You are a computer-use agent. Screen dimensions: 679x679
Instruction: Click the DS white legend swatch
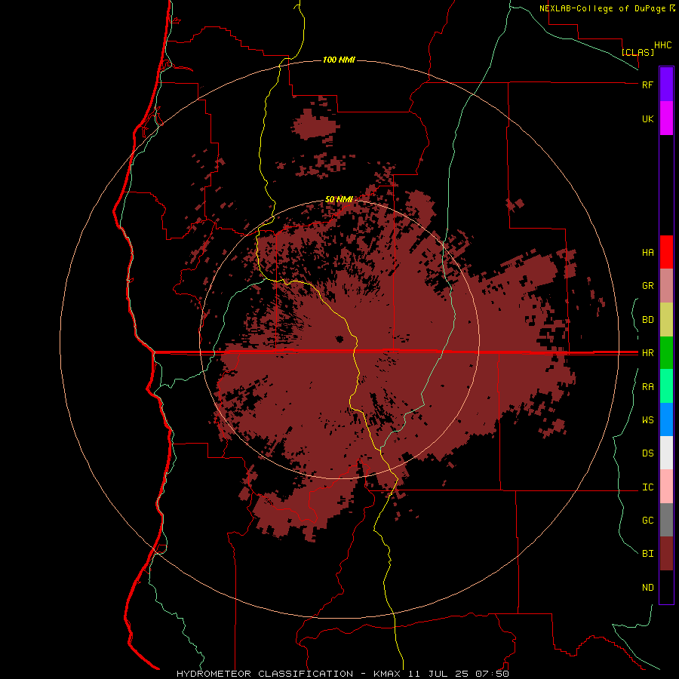(x=666, y=453)
